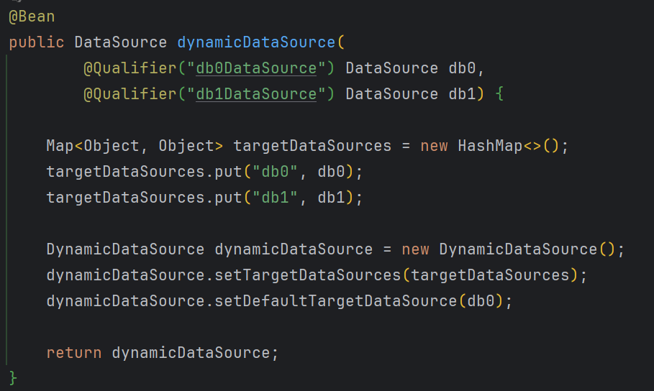Image resolution: width=654 pixels, height=391 pixels.
Task: Click targetDataSources in the HashMap declaration line
Action: [x=312, y=146]
